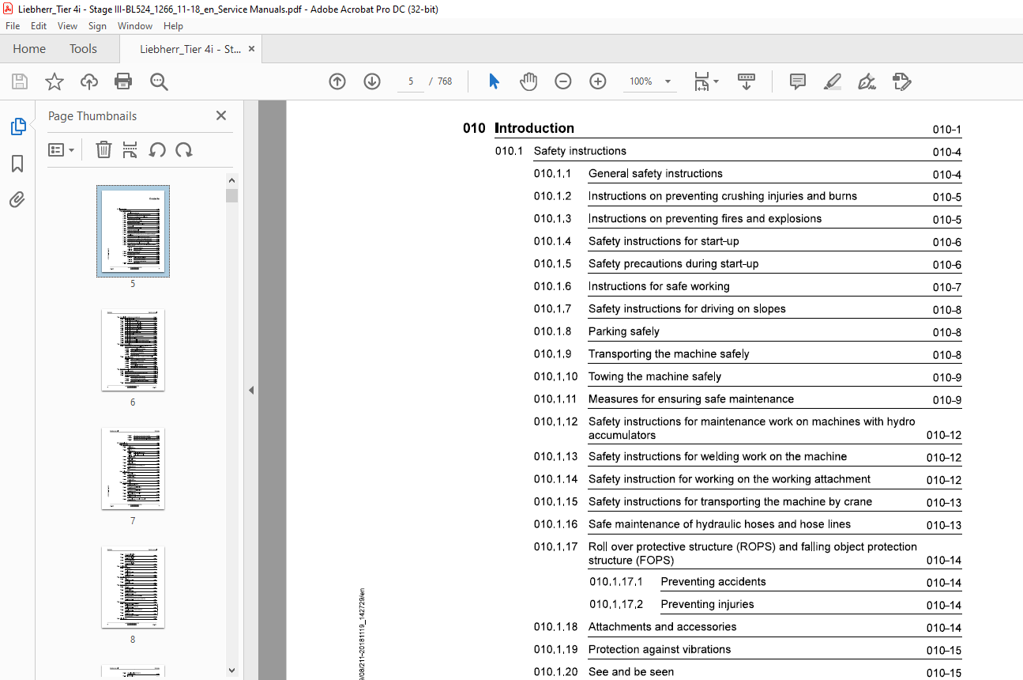
Task: Open the Help menu
Action: coord(173,26)
